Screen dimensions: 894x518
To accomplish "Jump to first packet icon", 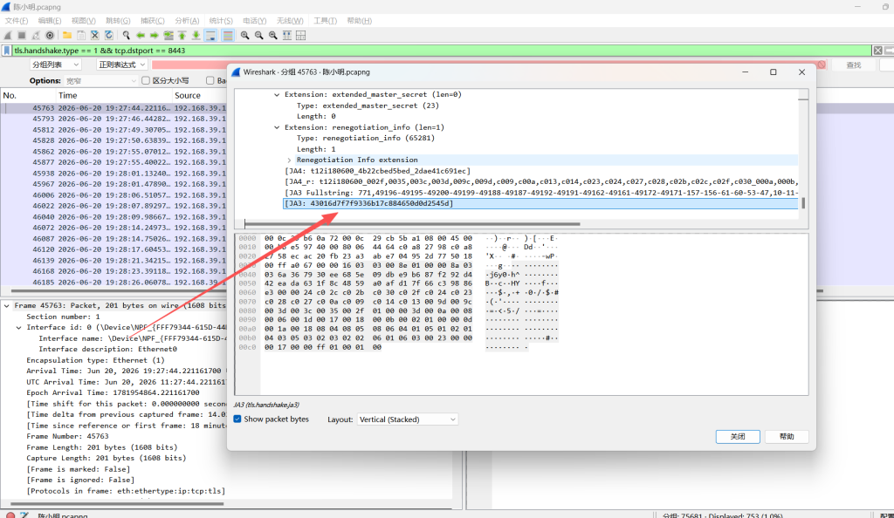I will [182, 35].
